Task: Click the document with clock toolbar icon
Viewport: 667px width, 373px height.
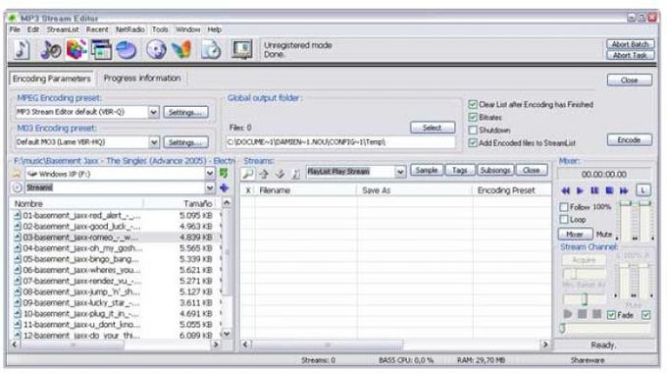Action: tap(211, 49)
